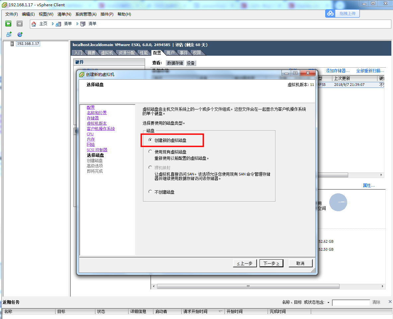Switch to the Getting Started tab

coord(78,53)
